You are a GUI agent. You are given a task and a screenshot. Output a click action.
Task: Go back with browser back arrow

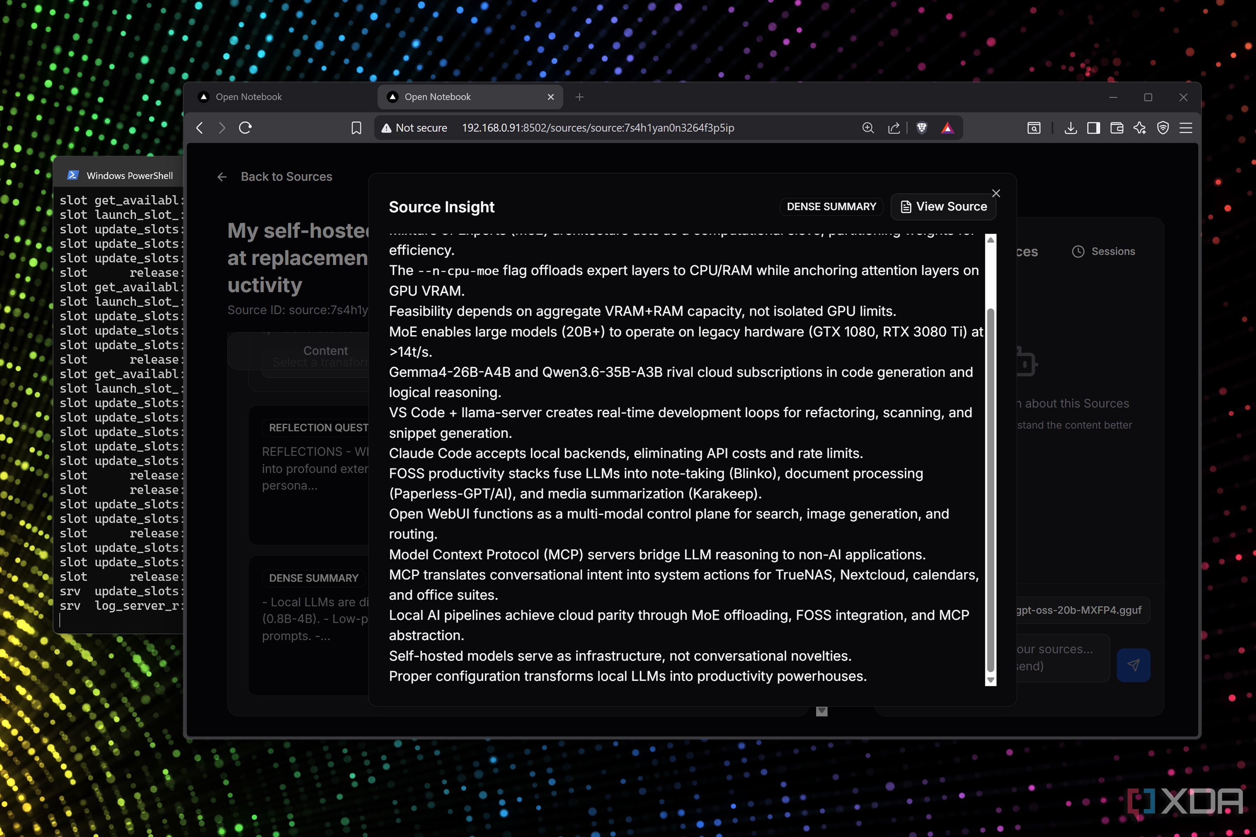click(200, 128)
